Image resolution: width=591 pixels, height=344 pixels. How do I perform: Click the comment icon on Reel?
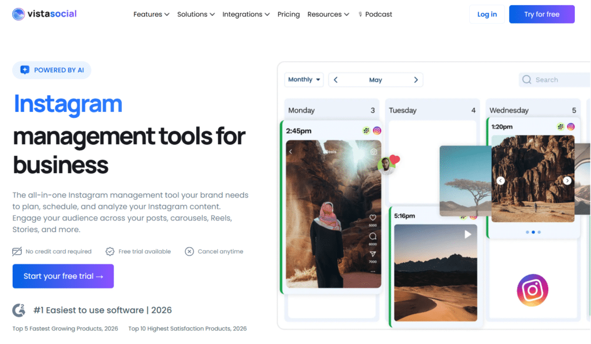(x=373, y=236)
